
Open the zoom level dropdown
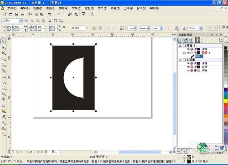click(x=21, y=21)
